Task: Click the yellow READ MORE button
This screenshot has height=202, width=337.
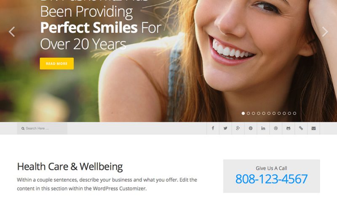Action: click(57, 64)
